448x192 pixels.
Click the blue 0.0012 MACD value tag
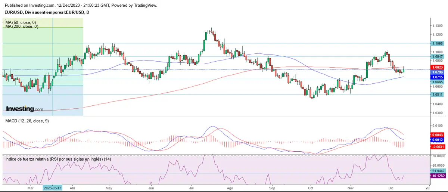coord(438,140)
